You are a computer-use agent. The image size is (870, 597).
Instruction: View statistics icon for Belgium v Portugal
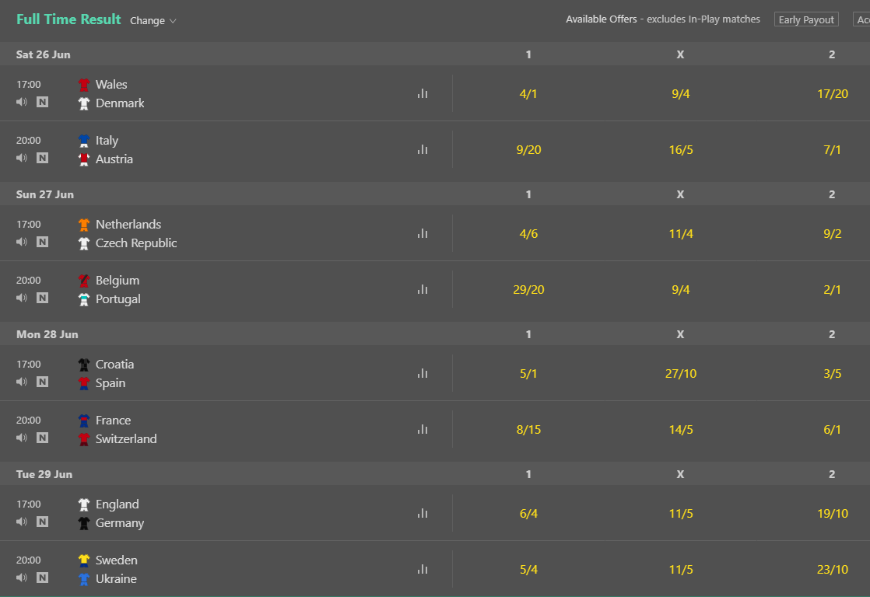[423, 289]
